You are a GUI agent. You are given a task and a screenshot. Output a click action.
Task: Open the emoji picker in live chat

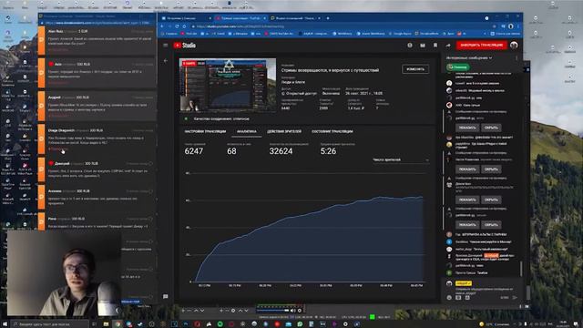point(449,298)
